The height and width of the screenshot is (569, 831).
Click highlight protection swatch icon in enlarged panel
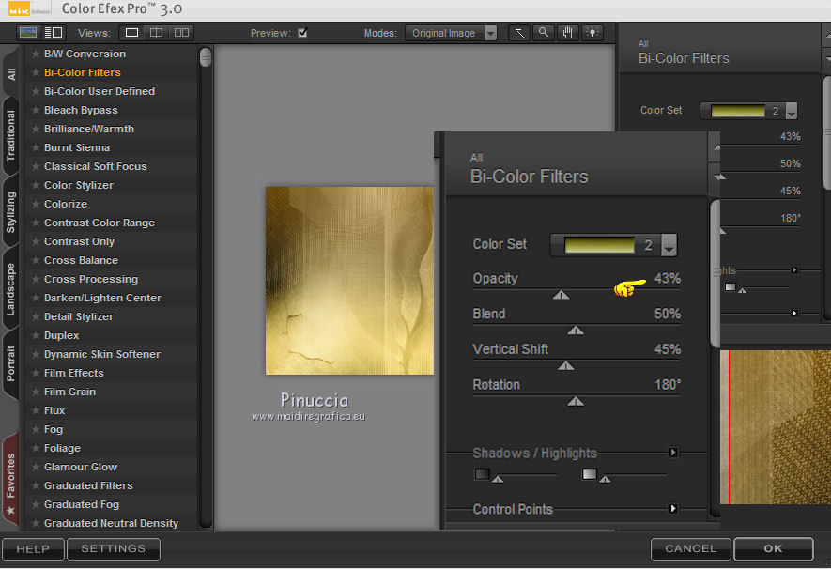tap(590, 473)
